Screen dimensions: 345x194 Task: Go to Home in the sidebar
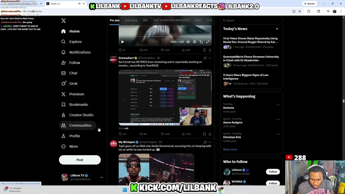70,31
